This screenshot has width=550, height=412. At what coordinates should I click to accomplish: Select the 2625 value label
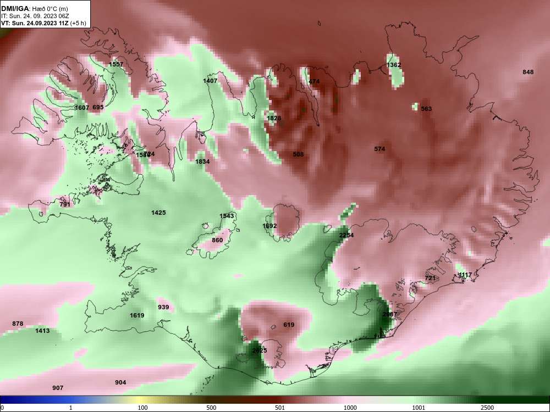(260, 350)
